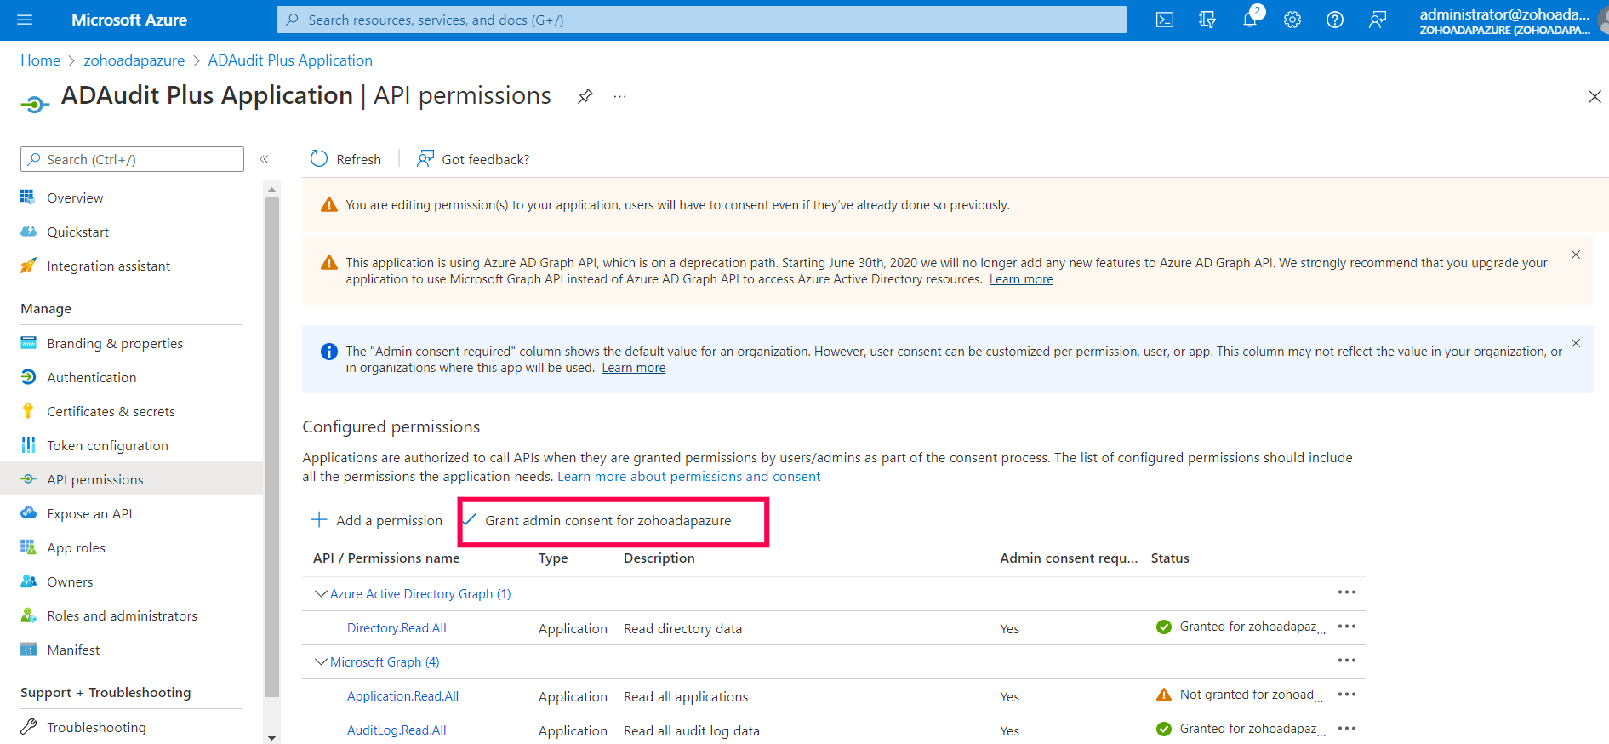Collapse the Azure Active Directory Graph group
Viewport: 1609px width, 744px height.
pyautogui.click(x=321, y=594)
